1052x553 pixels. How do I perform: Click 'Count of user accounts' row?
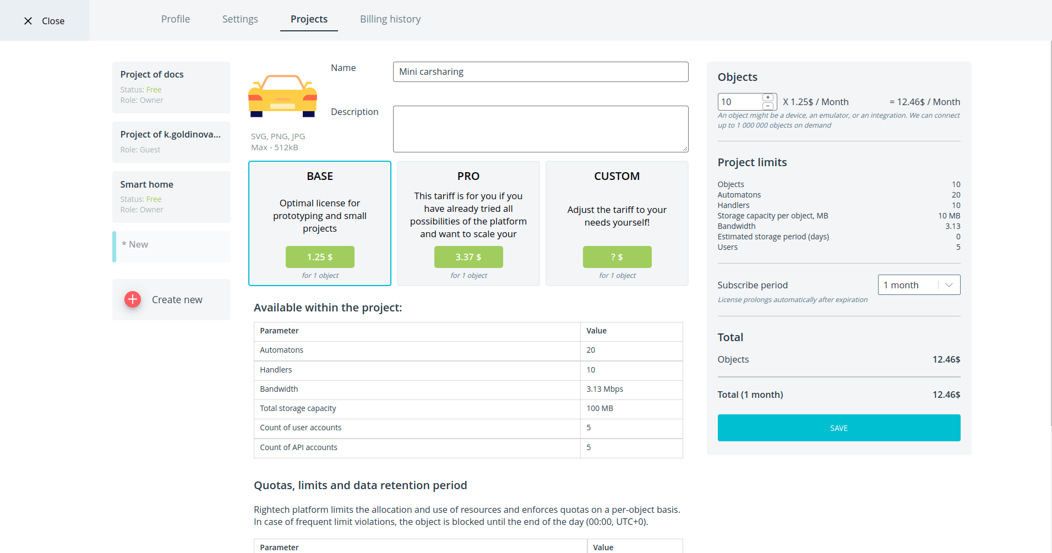click(468, 428)
